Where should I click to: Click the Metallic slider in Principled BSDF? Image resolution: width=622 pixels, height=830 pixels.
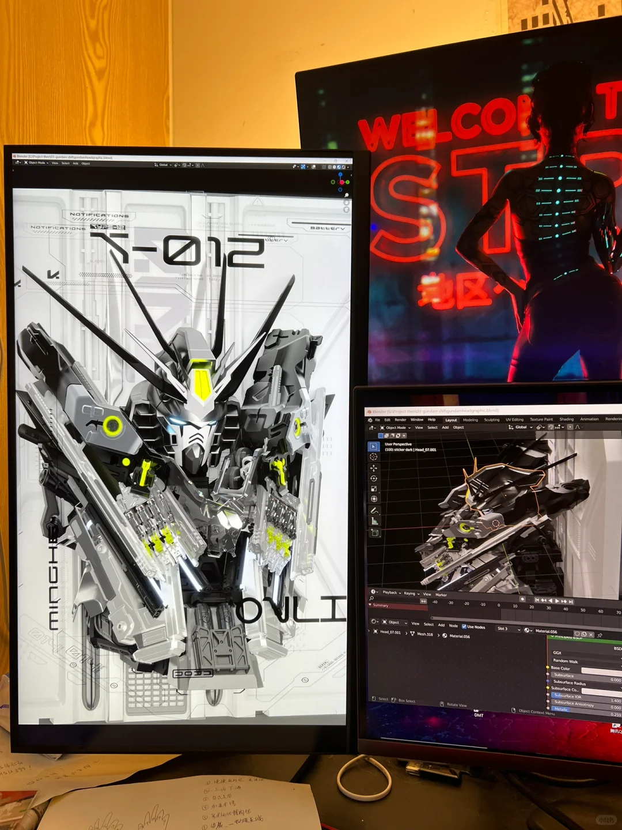click(586, 711)
